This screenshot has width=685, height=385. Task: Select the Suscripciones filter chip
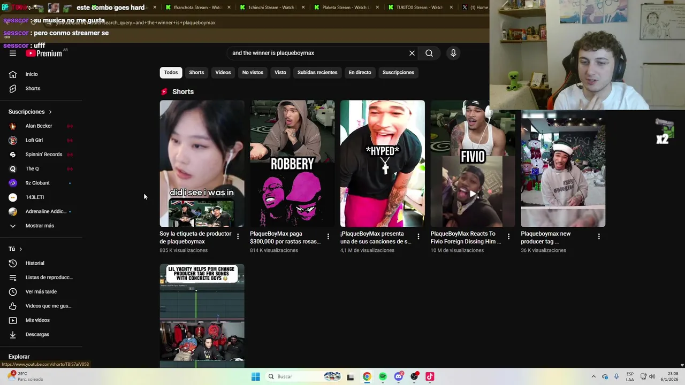coord(398,72)
